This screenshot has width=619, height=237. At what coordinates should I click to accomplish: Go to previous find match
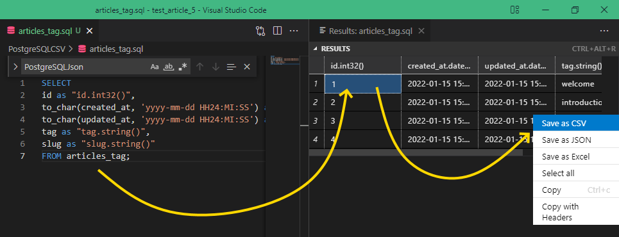pos(199,67)
